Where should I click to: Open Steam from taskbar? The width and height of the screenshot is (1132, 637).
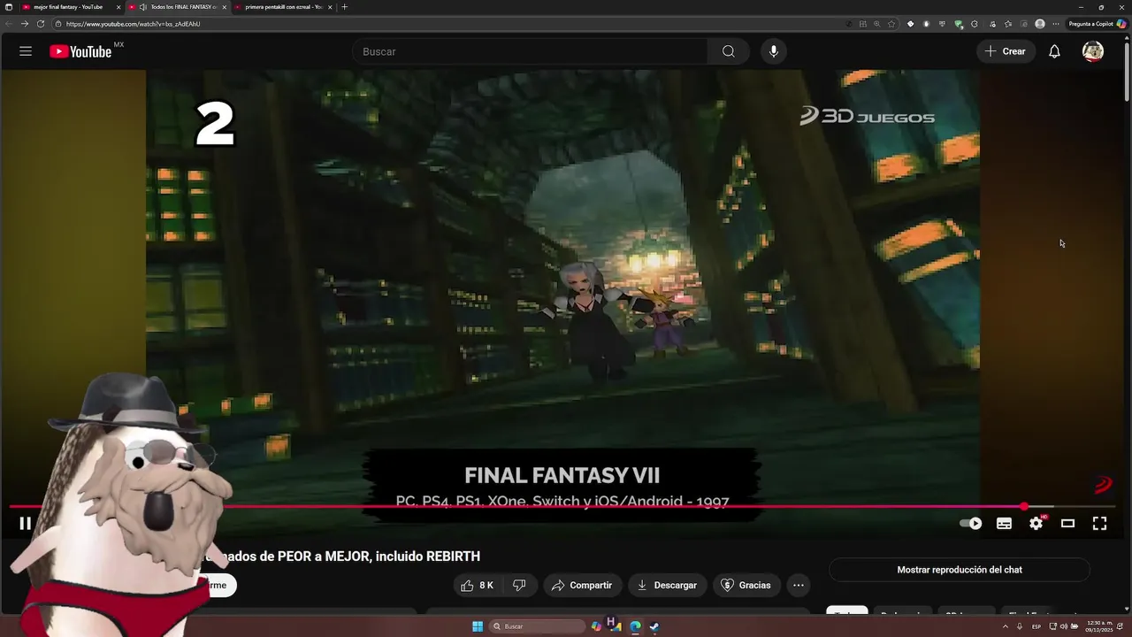tap(654, 626)
